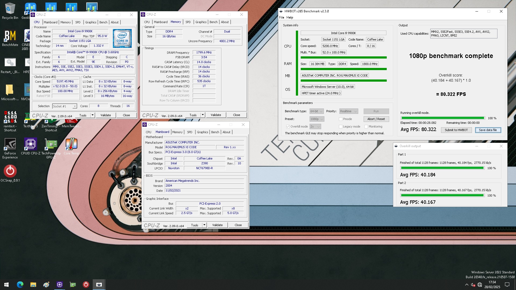The height and width of the screenshot is (290, 516).
Task: Open the Core Temp desktop icon
Action: pos(71,147)
